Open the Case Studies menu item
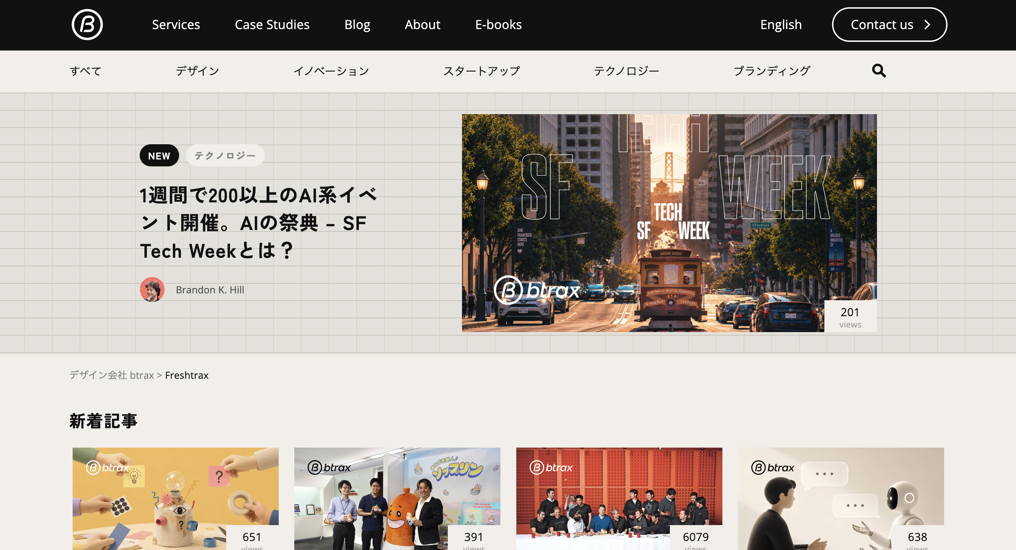Image resolution: width=1016 pixels, height=550 pixels. point(272,25)
